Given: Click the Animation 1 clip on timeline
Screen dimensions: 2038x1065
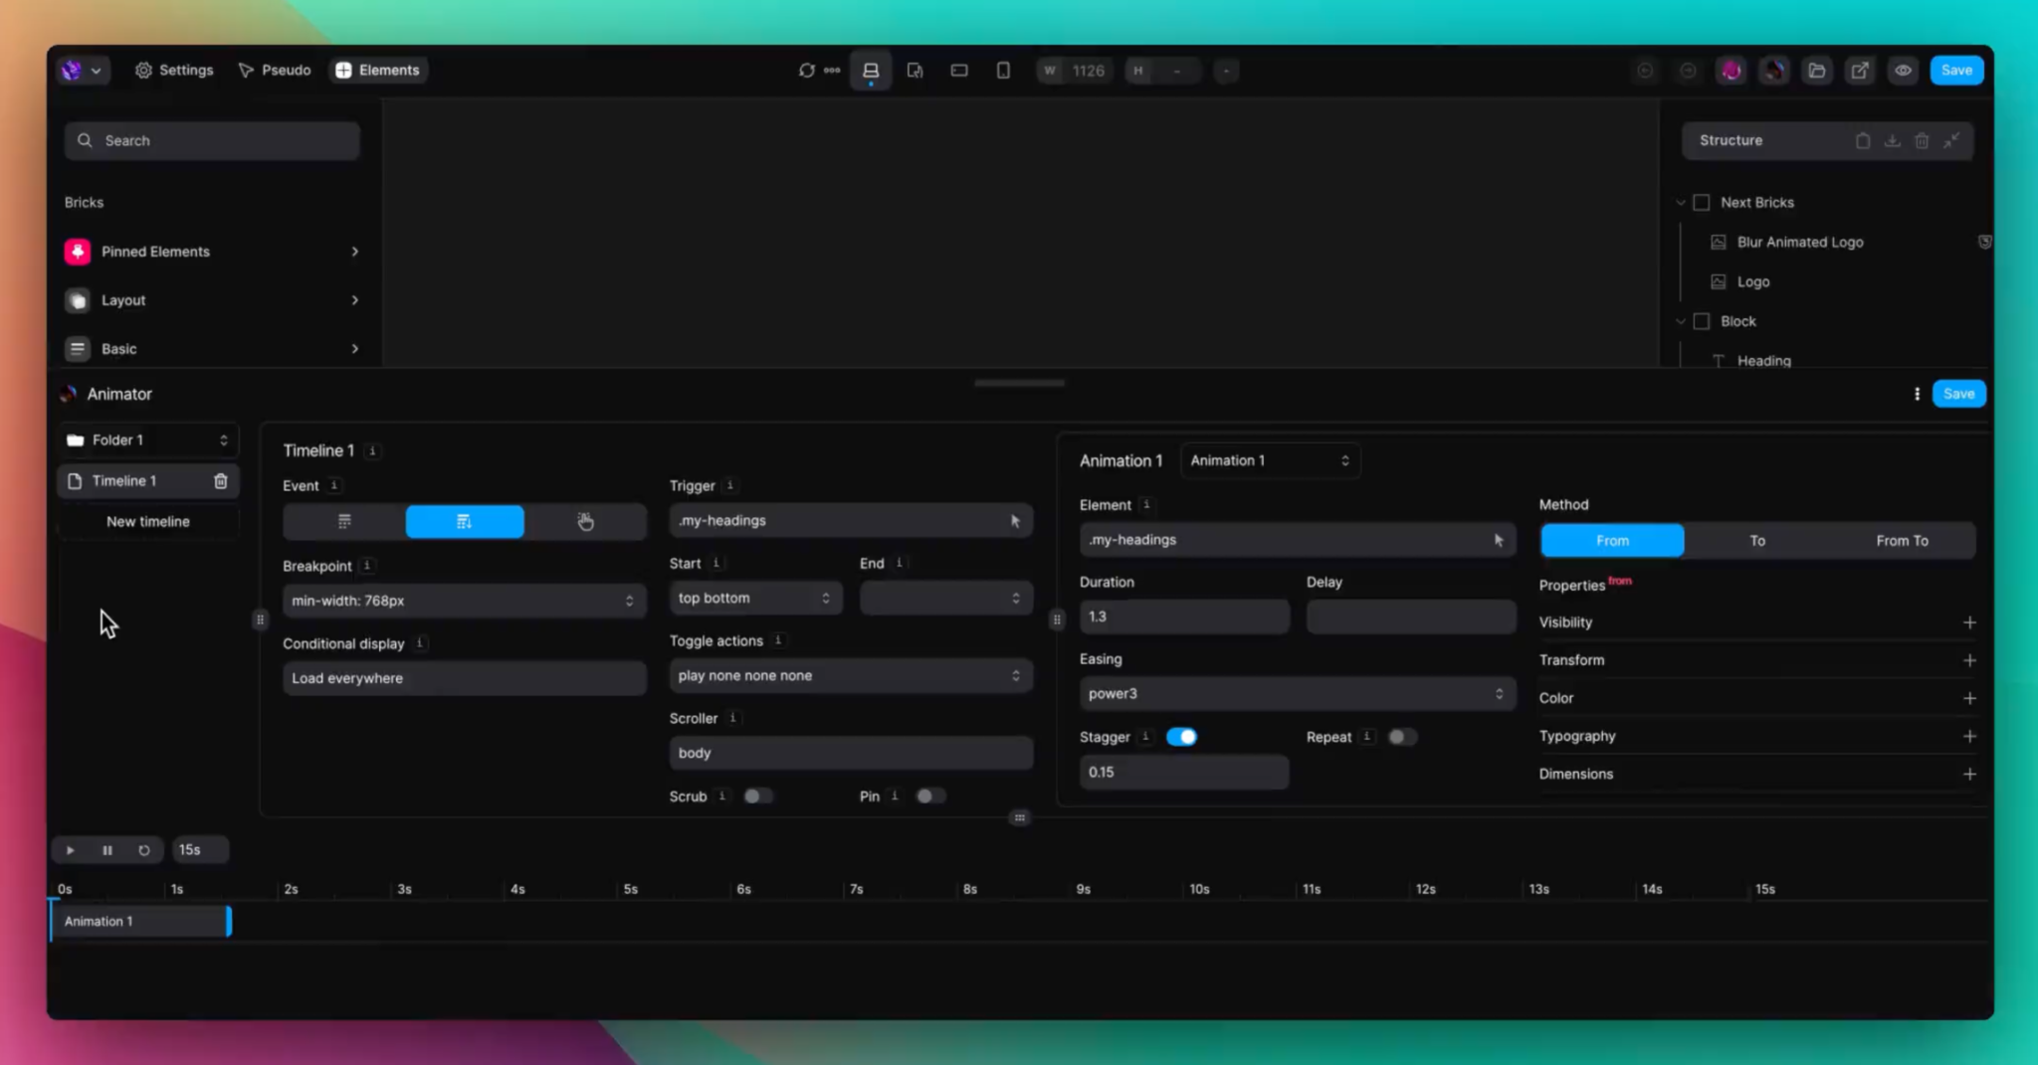Looking at the screenshot, I should [140, 922].
